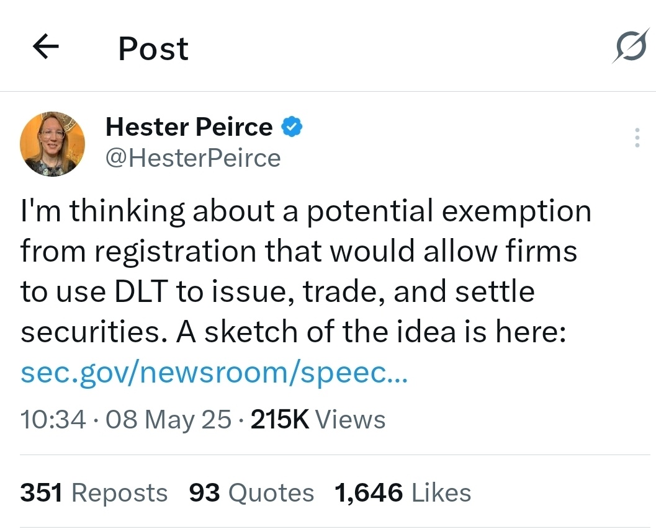Tap "A sketch of the idea" sentence
The width and height of the screenshot is (656, 532).
tap(317, 331)
